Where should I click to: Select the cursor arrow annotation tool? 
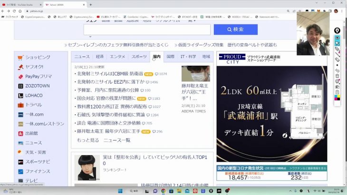(337, 43)
